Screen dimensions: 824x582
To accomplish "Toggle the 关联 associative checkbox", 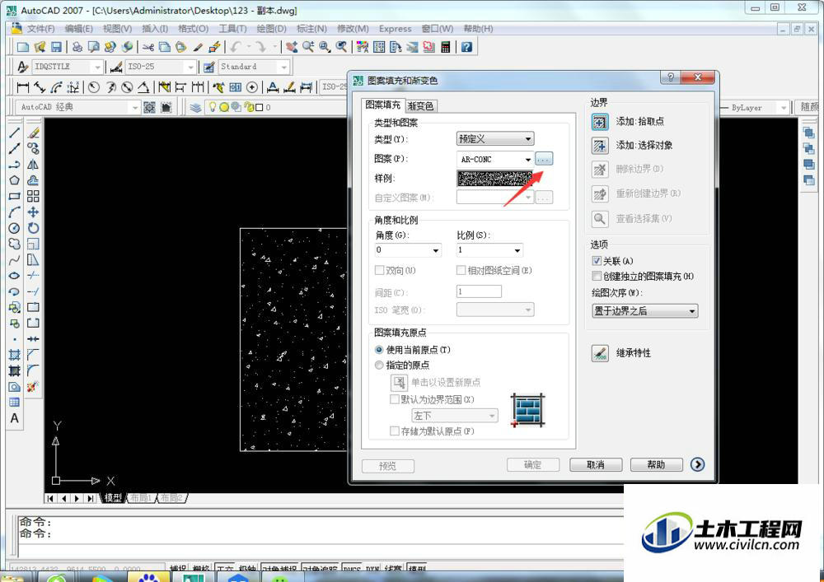I will pyautogui.click(x=597, y=261).
